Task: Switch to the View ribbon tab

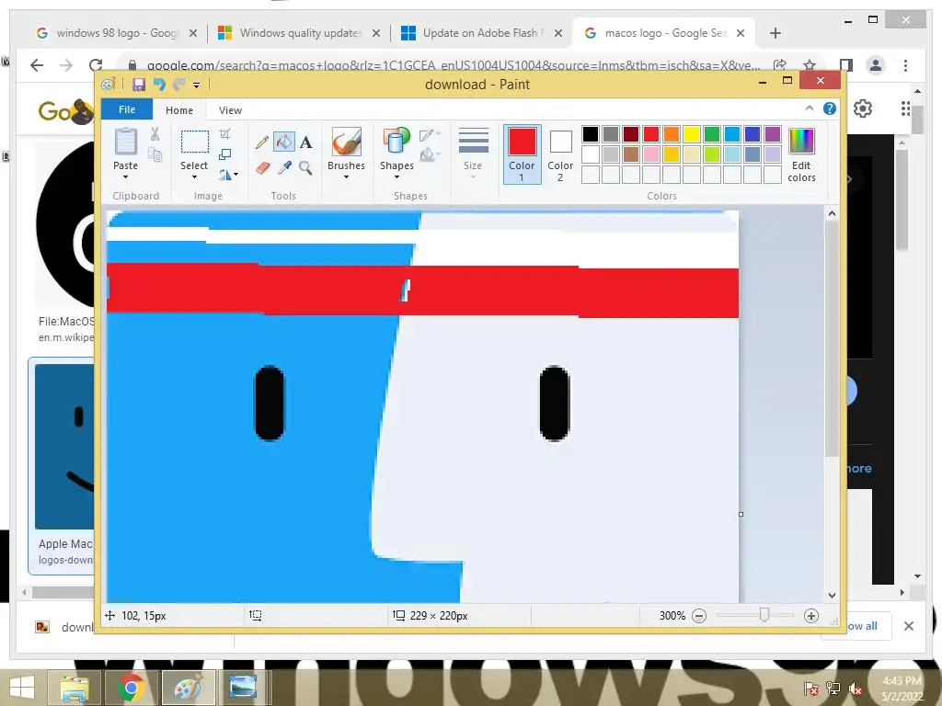Action: point(230,110)
